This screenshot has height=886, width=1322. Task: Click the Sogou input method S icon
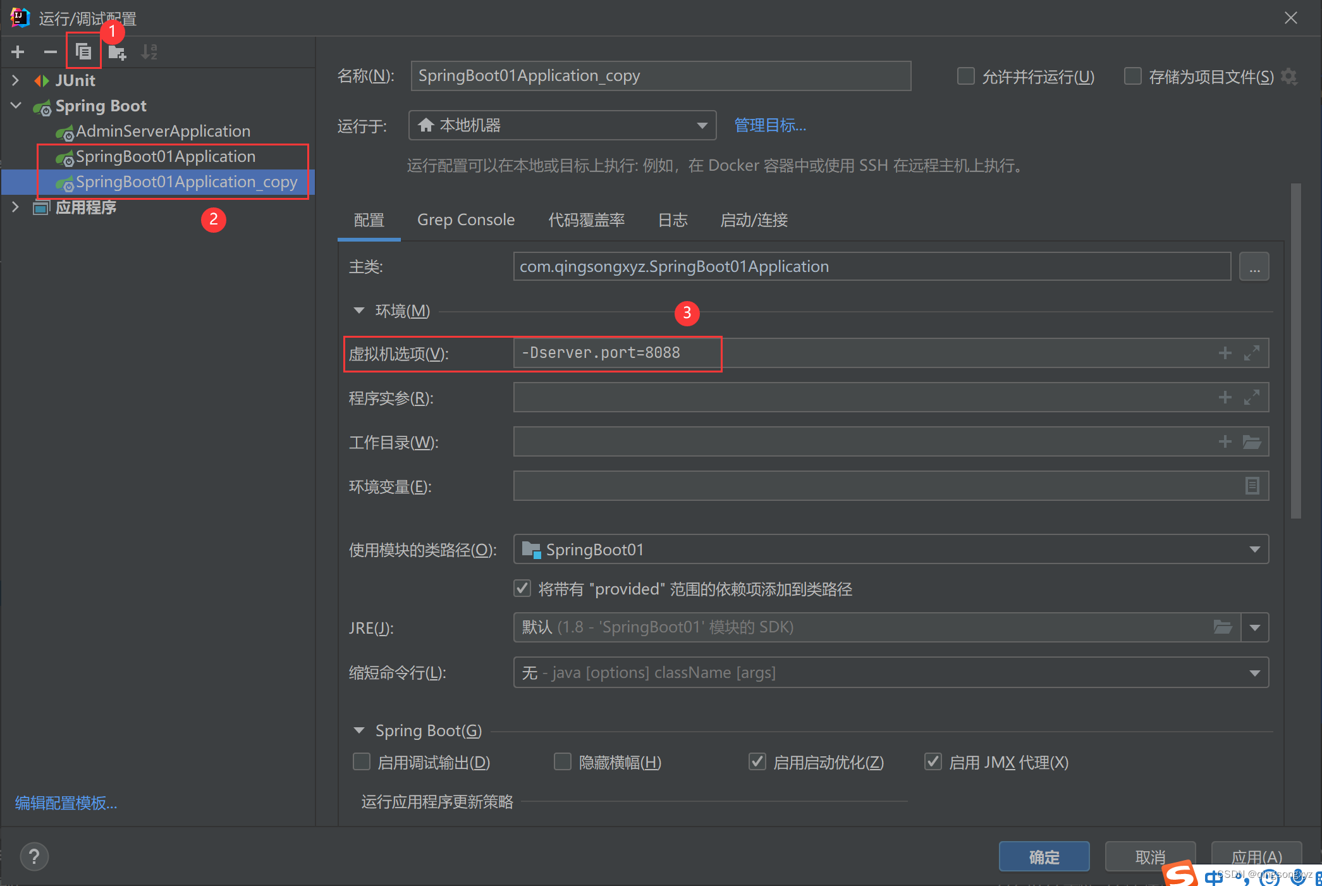coord(1181,875)
